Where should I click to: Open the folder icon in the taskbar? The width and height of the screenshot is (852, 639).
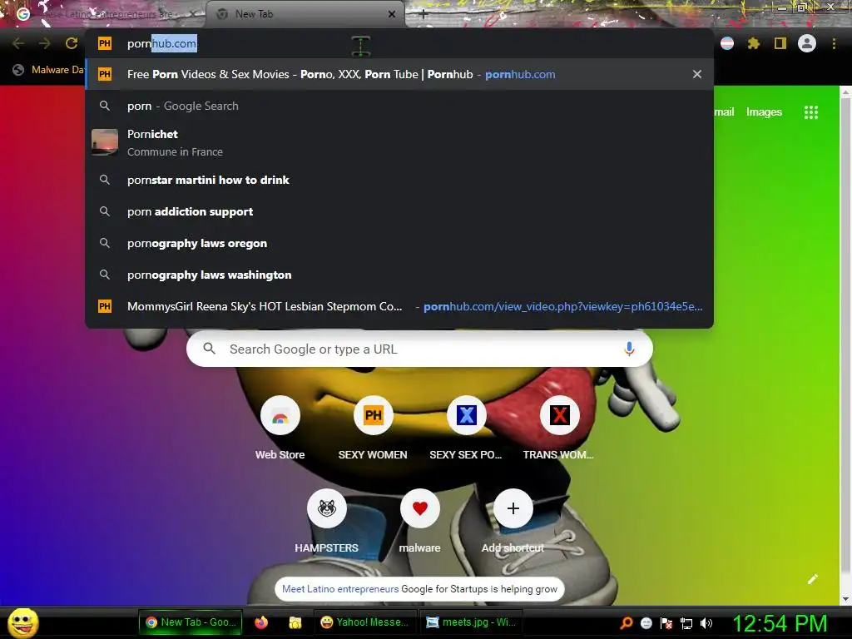click(295, 622)
